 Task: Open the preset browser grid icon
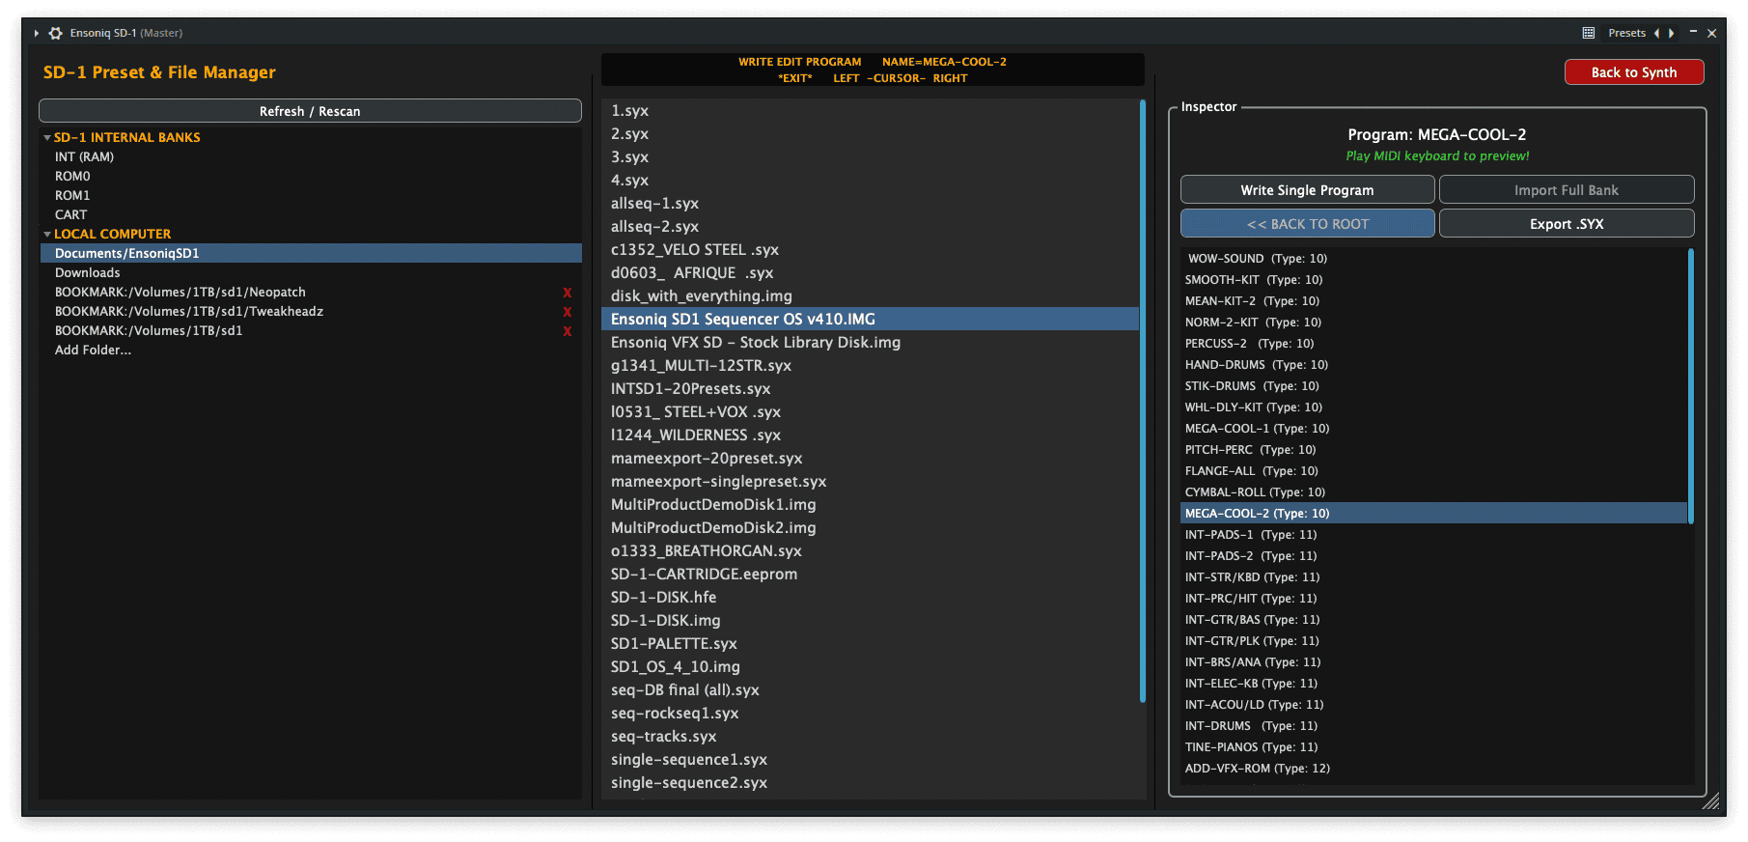1589,33
